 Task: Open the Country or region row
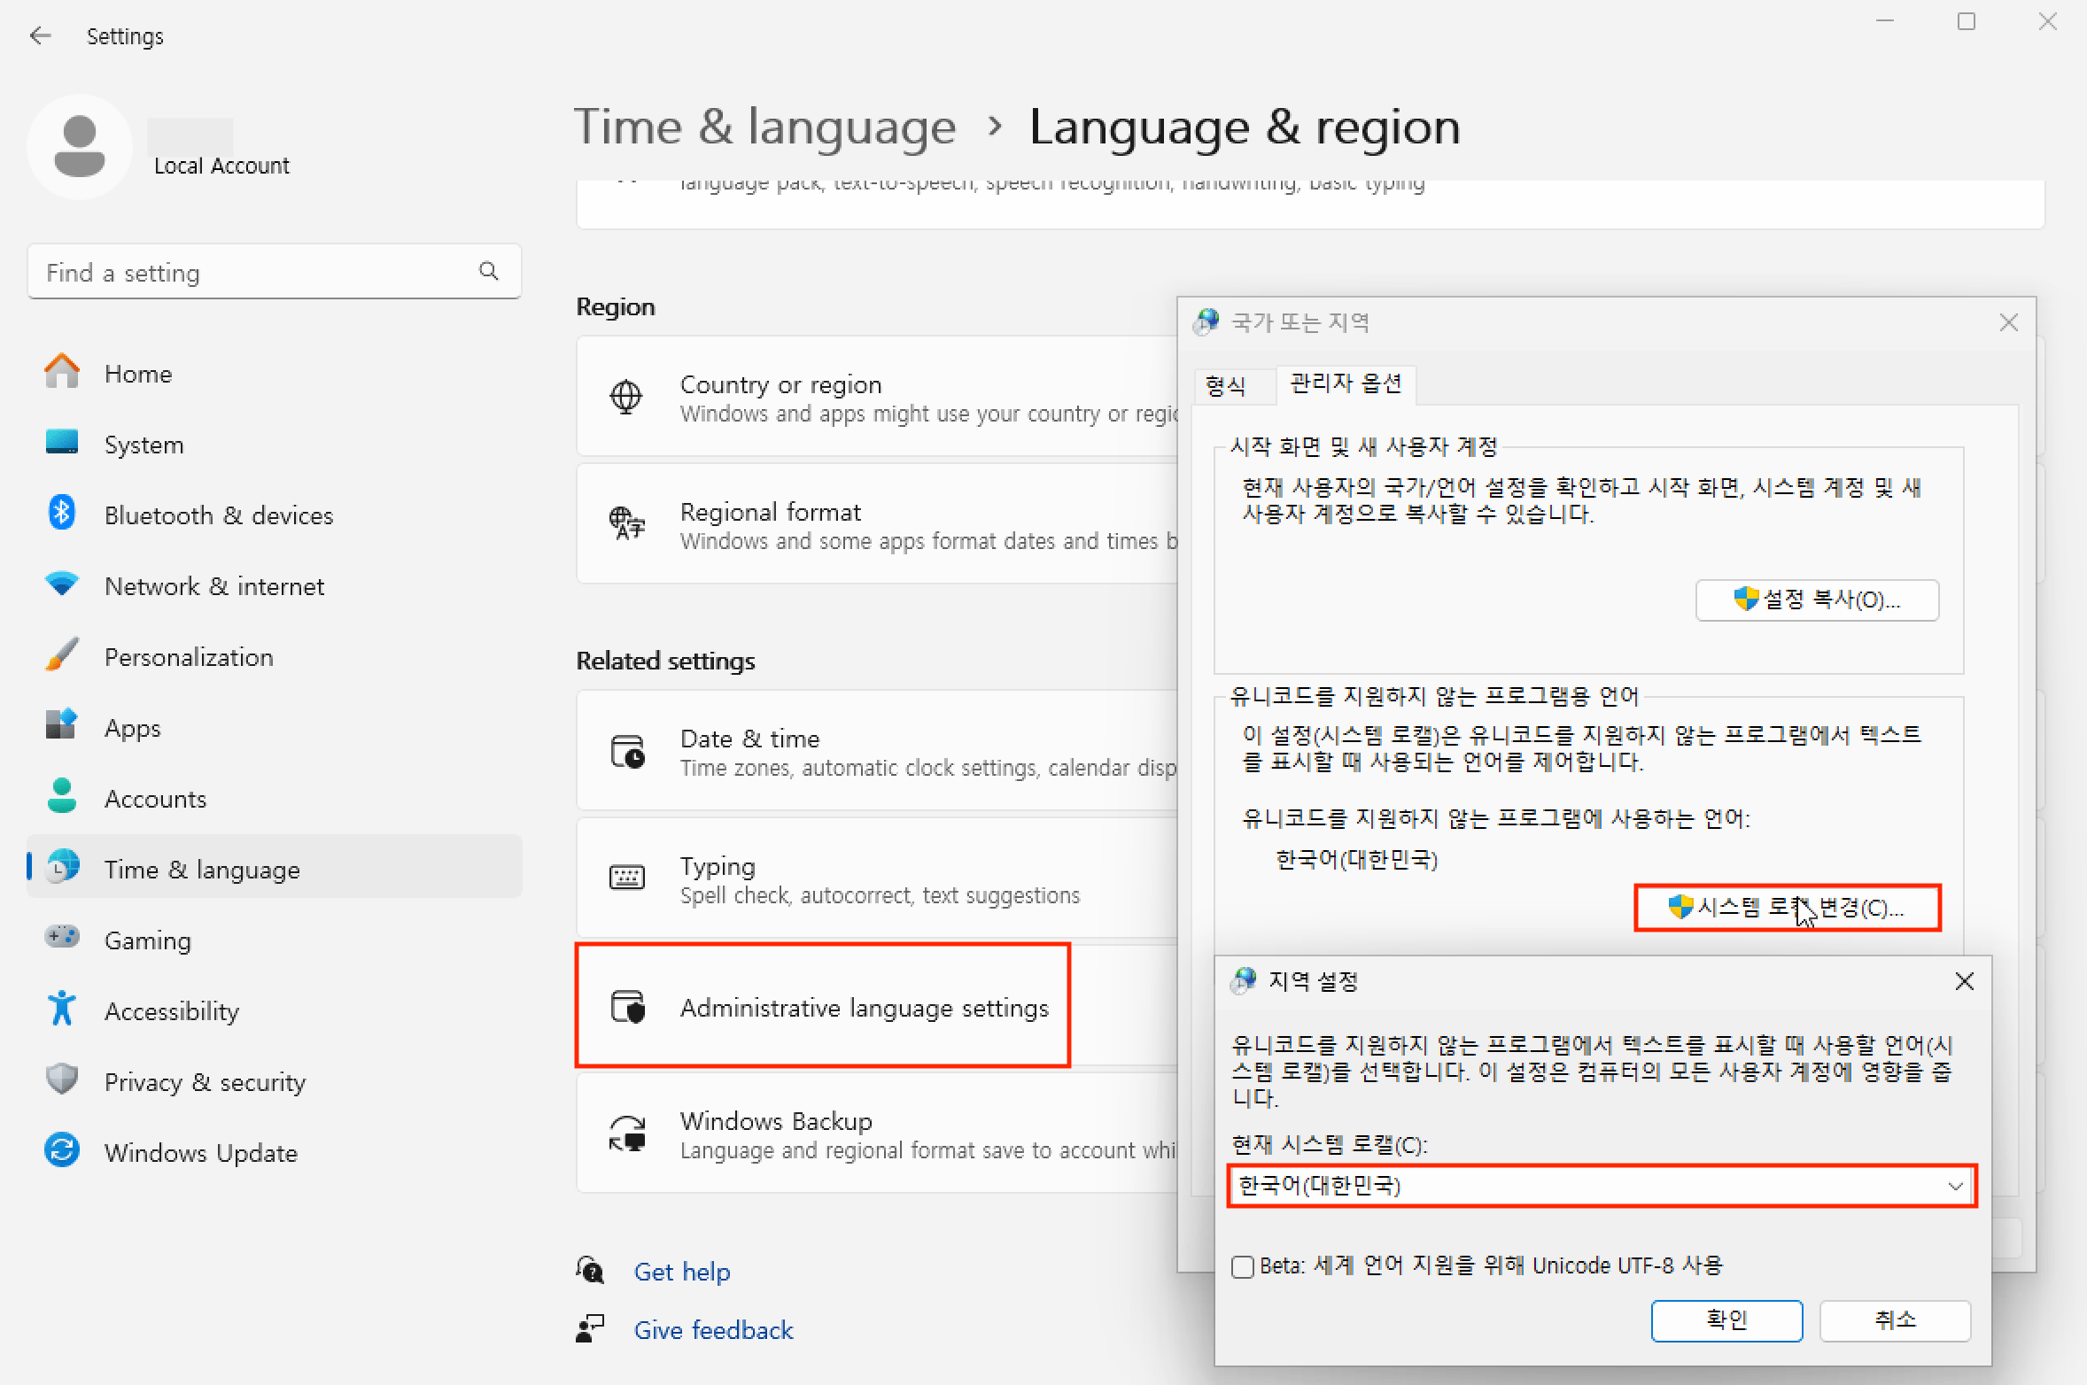[877, 397]
